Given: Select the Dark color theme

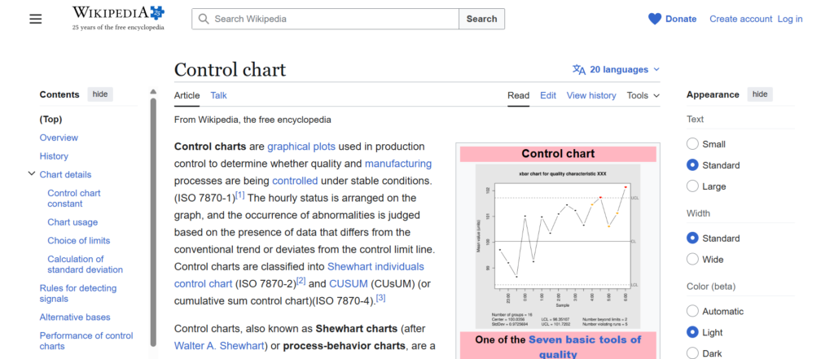Looking at the screenshot, I should coord(693,353).
